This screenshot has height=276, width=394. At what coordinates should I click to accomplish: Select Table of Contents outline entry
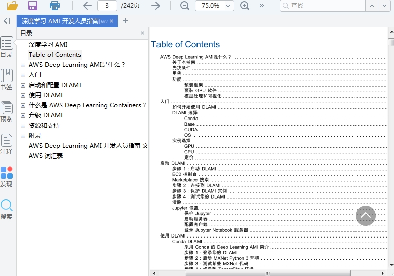tap(55, 55)
